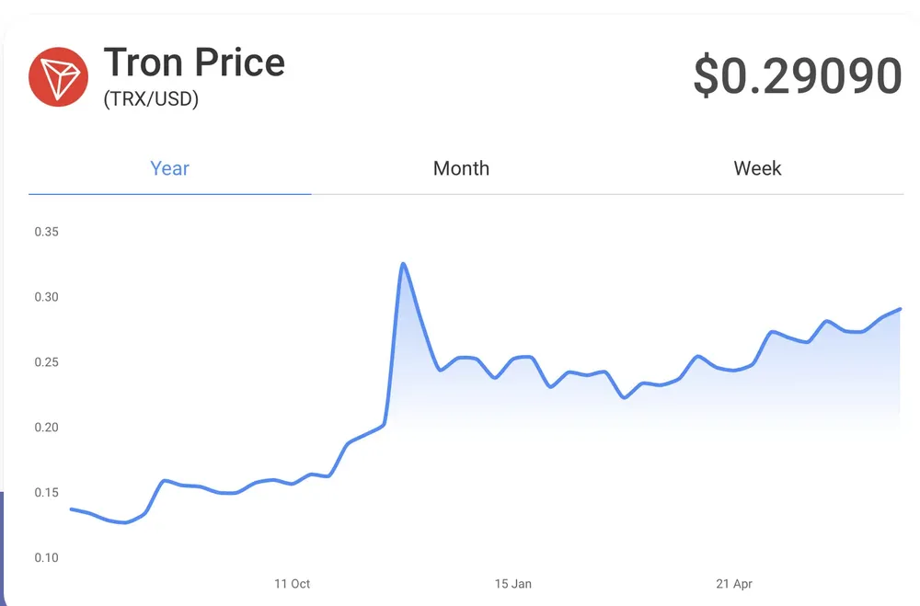This screenshot has height=606, width=920.
Task: Click the 0.20 y-axis label
Action: (46, 428)
